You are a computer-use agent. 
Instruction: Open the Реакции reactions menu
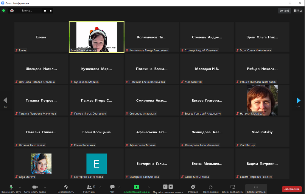(x=193, y=189)
